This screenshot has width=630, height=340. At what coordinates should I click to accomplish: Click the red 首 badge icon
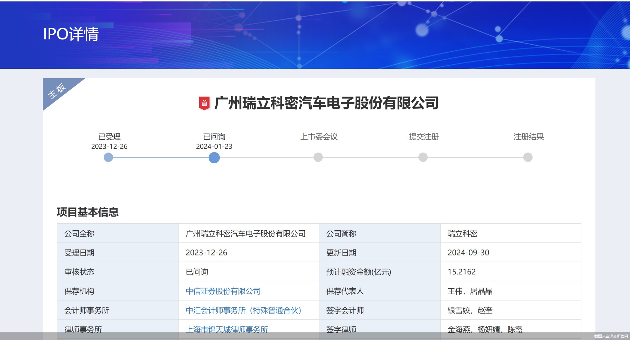point(204,103)
